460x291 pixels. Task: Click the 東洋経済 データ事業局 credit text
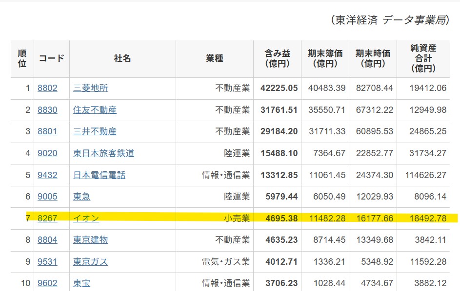click(390, 20)
